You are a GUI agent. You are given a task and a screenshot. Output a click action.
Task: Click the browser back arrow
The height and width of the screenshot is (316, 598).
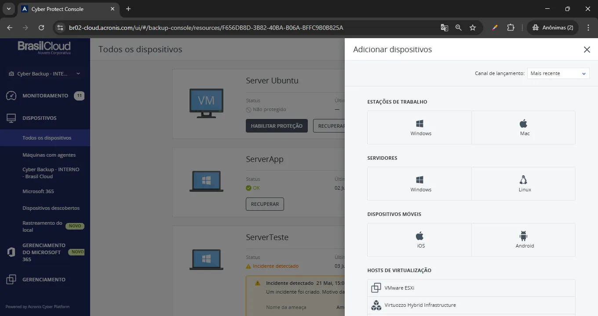pos(10,28)
